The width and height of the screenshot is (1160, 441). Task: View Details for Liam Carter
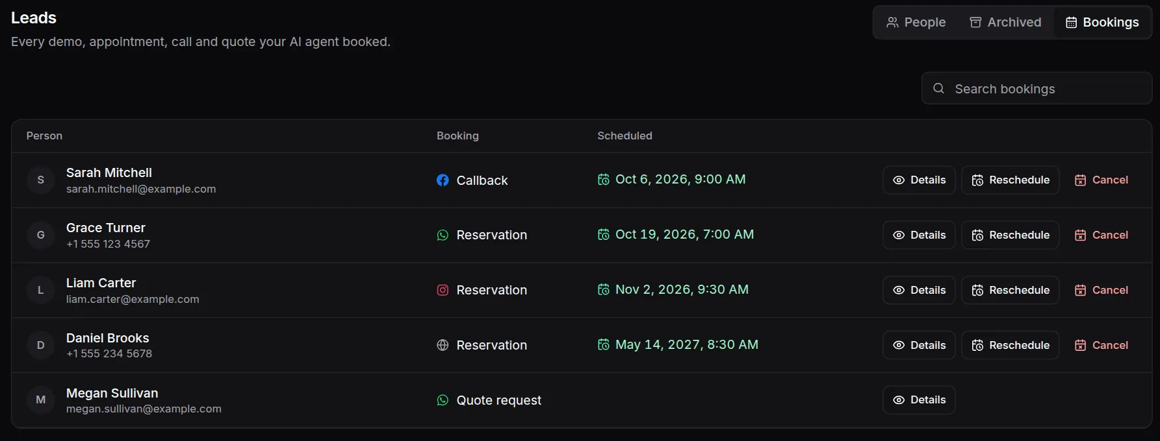(x=919, y=290)
